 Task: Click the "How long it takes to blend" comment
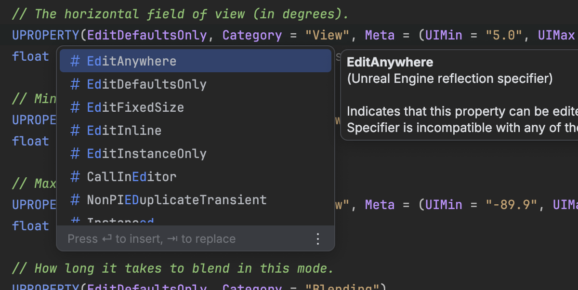tap(172, 268)
